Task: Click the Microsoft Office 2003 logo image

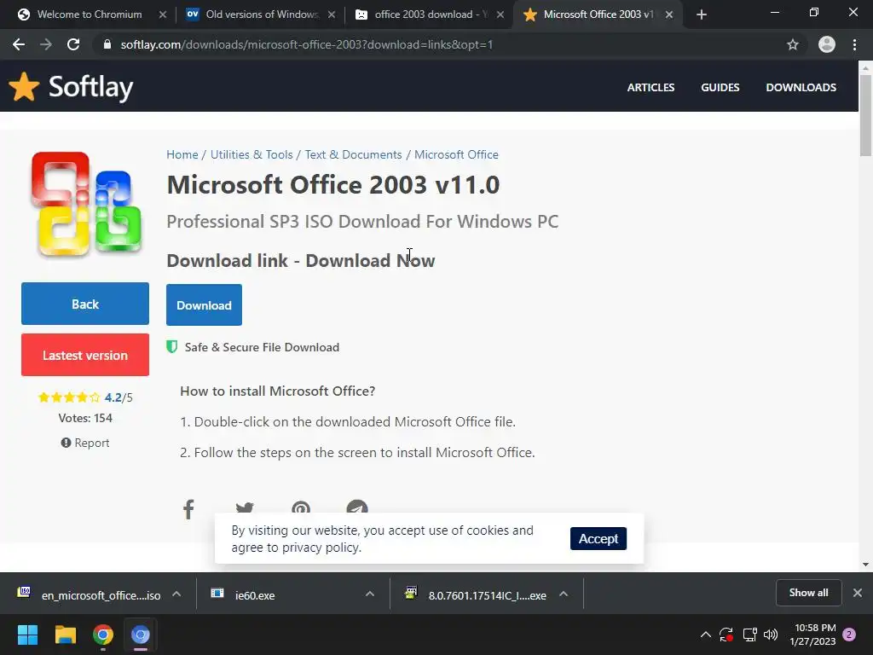Action: (x=85, y=204)
